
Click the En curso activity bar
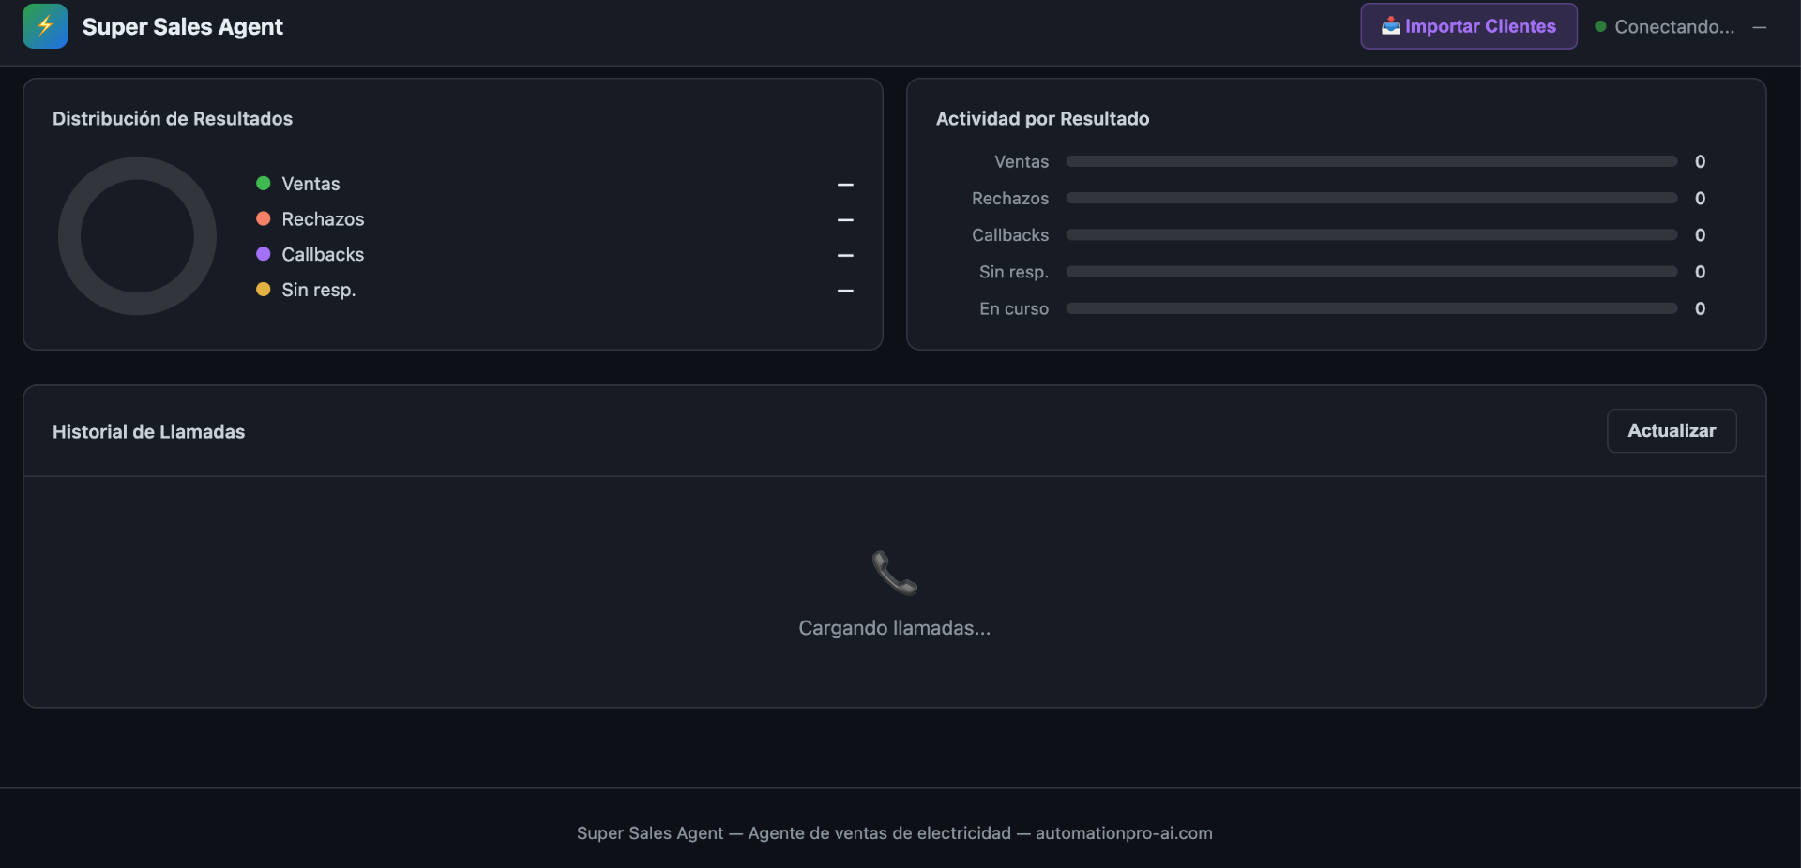coord(1371,308)
